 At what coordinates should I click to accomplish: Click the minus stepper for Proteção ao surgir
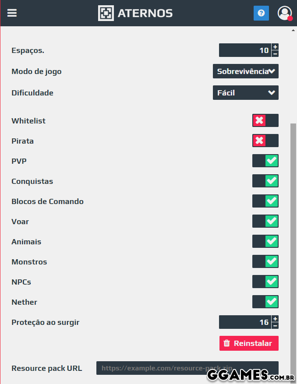(x=275, y=325)
